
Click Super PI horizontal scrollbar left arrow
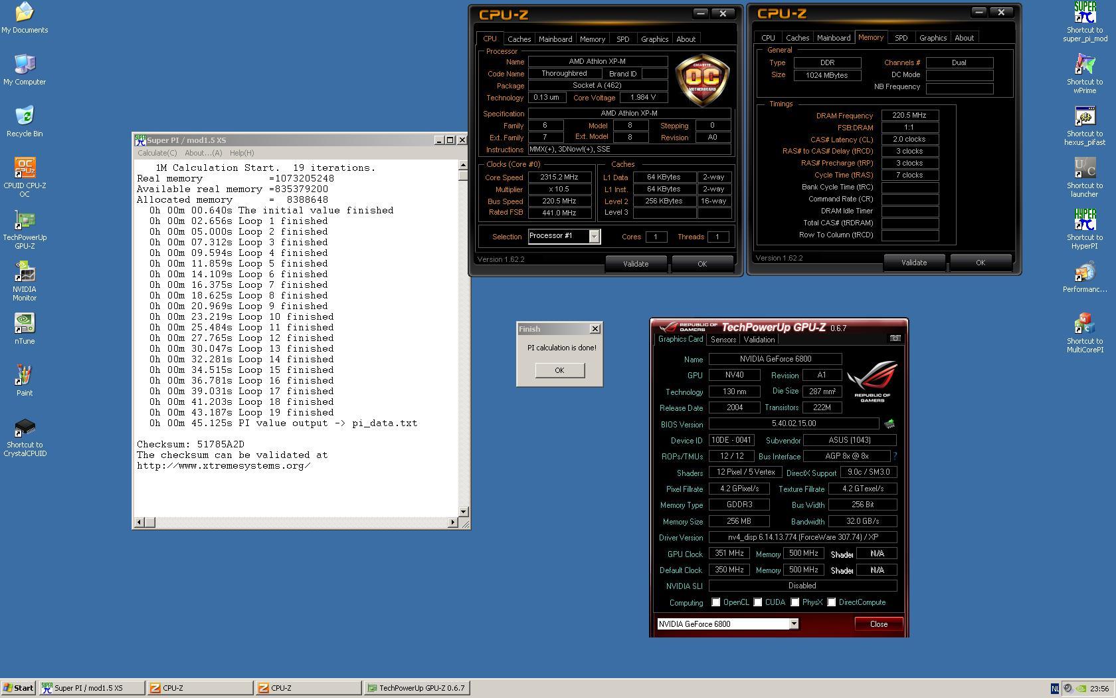[139, 523]
